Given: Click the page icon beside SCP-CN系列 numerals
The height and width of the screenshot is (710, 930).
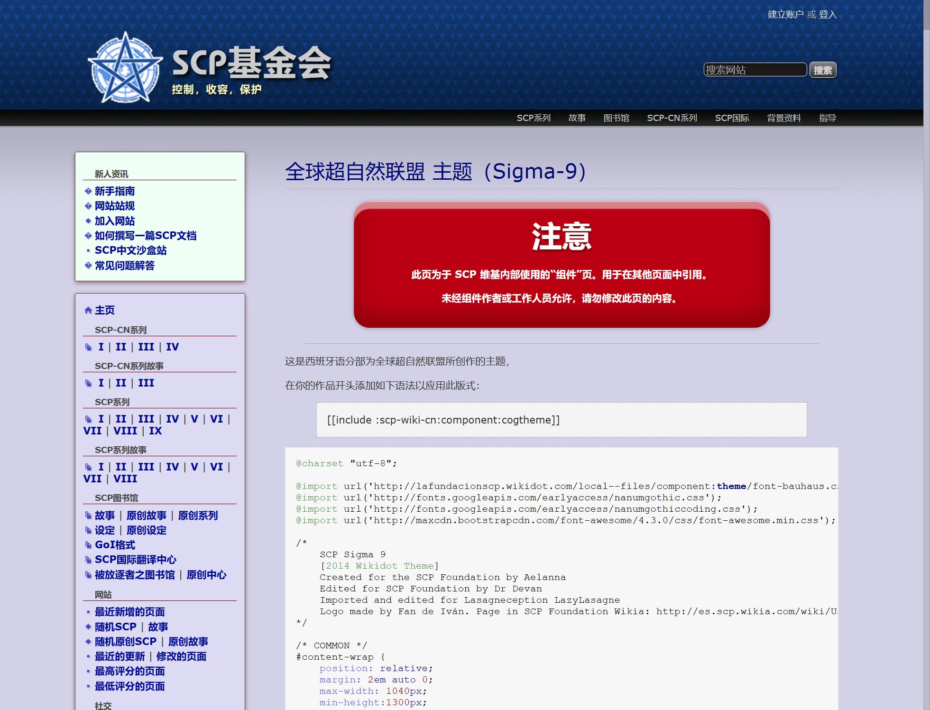Looking at the screenshot, I should coord(88,347).
